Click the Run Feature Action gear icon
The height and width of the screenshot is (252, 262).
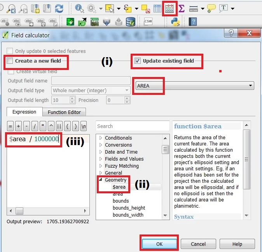click(x=92, y=8)
